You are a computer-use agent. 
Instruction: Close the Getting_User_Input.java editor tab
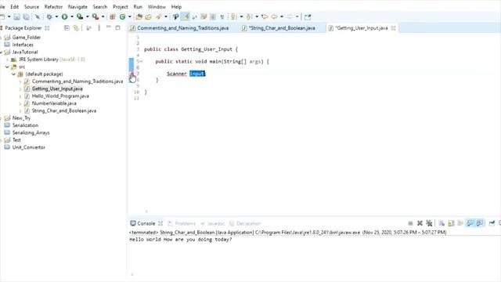[x=393, y=28]
